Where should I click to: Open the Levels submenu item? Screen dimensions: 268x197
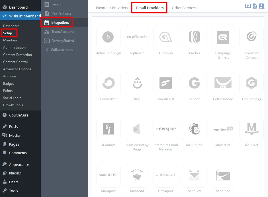[64, 4]
